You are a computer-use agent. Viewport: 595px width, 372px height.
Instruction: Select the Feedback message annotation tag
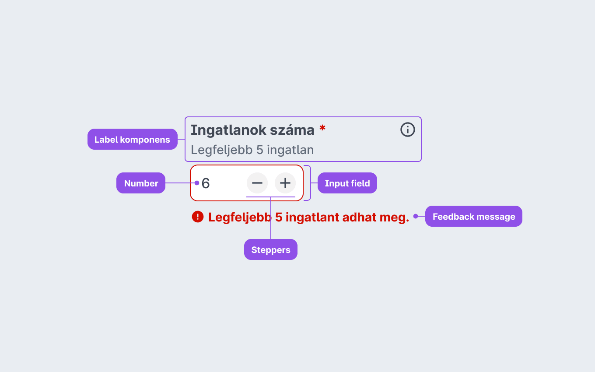point(474,216)
